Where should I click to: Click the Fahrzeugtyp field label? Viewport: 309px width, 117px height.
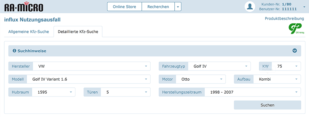pyautogui.click(x=173, y=66)
